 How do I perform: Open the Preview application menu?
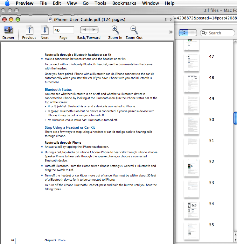tap(24, 3)
